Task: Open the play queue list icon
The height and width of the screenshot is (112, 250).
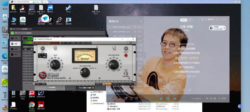Action: pyautogui.click(x=224, y=99)
